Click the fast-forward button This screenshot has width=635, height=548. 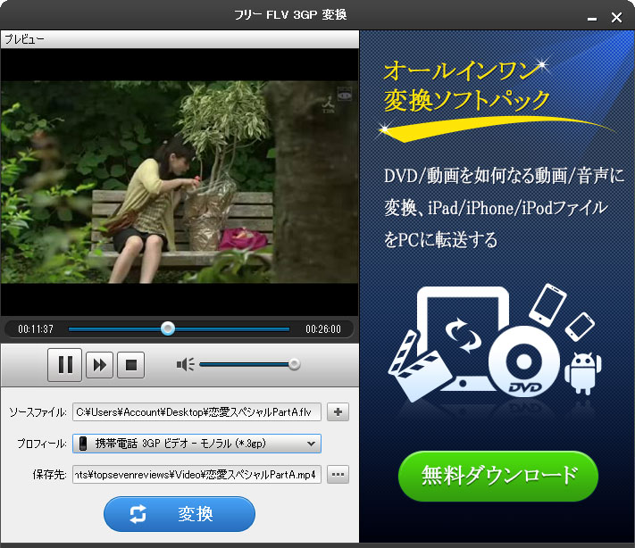(99, 364)
